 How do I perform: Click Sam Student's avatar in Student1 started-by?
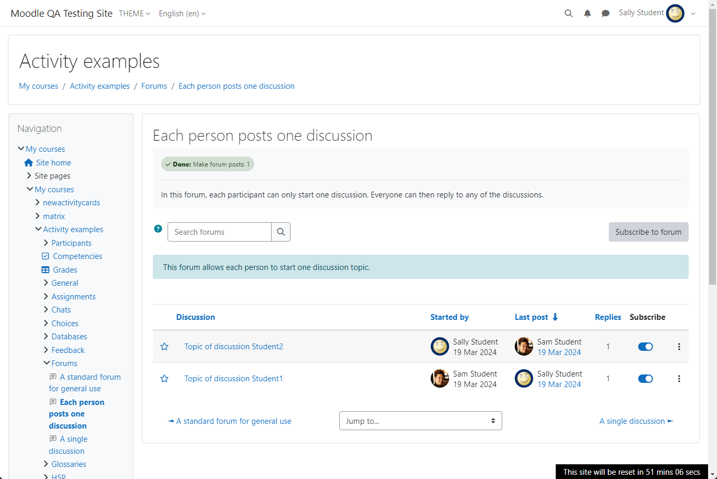click(440, 379)
